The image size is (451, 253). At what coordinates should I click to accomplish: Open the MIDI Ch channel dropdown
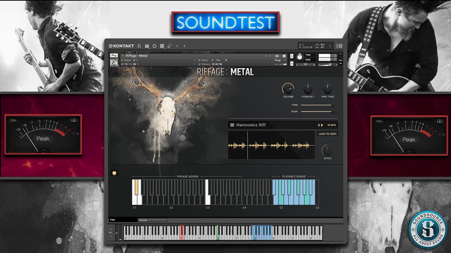(x=158, y=64)
